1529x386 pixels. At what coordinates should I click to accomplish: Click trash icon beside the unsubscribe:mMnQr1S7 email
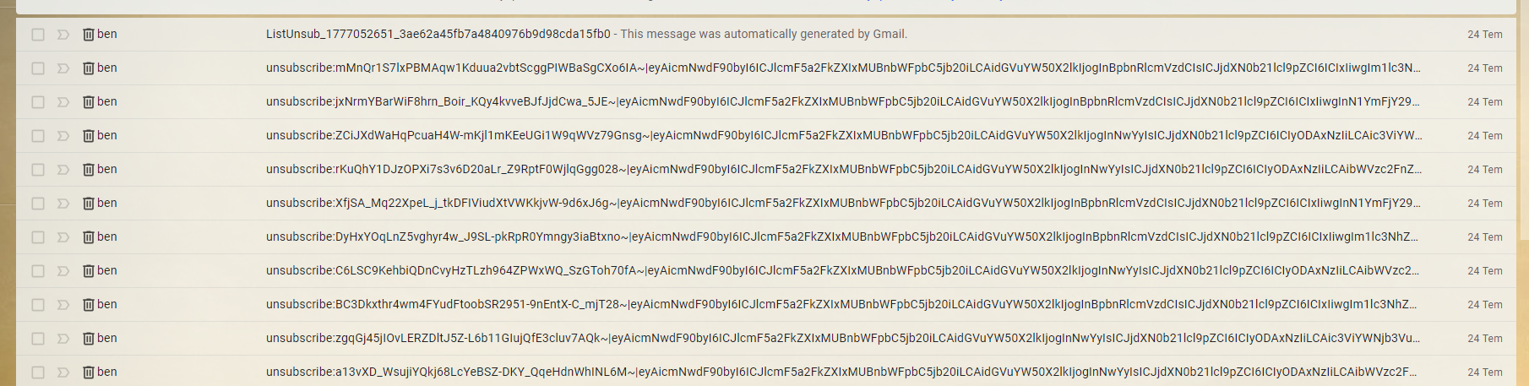pyautogui.click(x=88, y=68)
